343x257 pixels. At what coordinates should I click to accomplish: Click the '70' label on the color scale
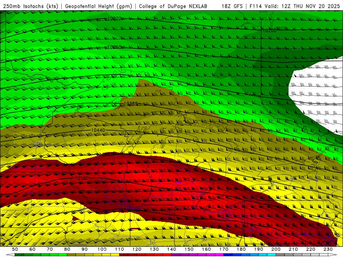(x=50, y=249)
